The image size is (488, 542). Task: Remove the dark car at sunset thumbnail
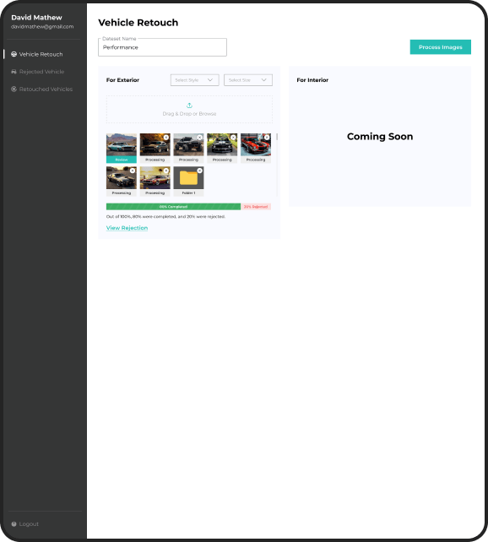[x=133, y=171]
